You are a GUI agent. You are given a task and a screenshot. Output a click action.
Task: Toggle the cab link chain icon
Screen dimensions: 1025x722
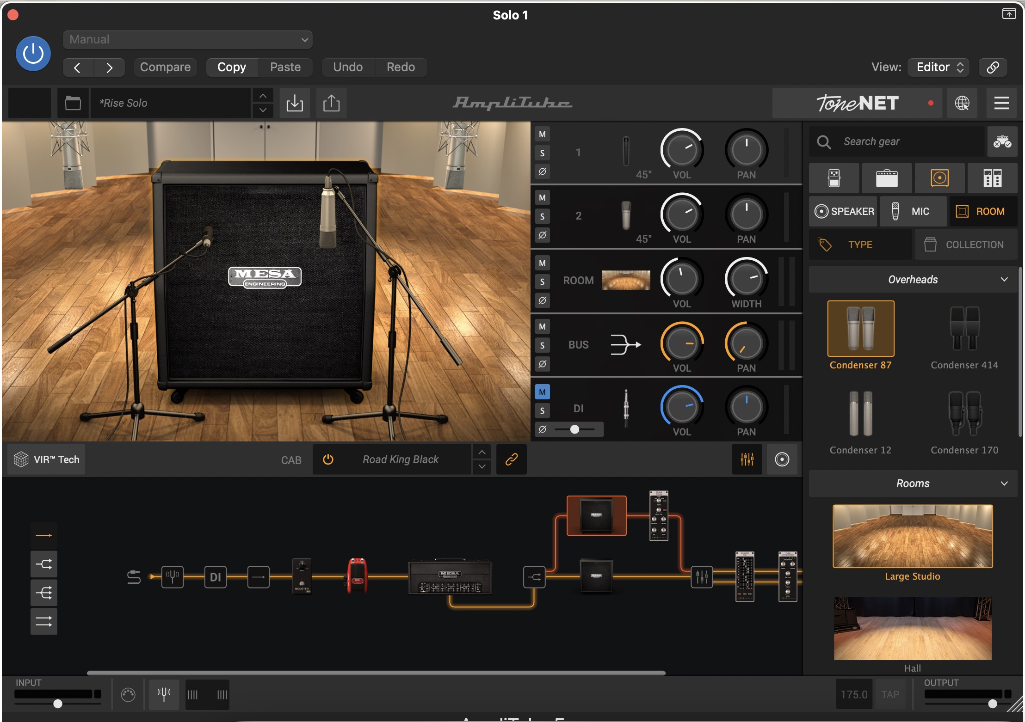pyautogui.click(x=511, y=459)
